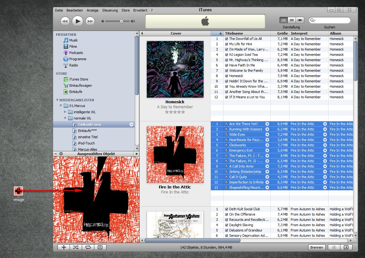Open the Einkäufe purchases icon

(66, 92)
